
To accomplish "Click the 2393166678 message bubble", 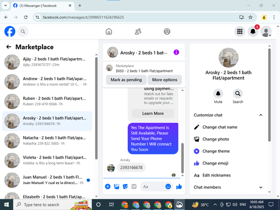I will pos(132,167).
